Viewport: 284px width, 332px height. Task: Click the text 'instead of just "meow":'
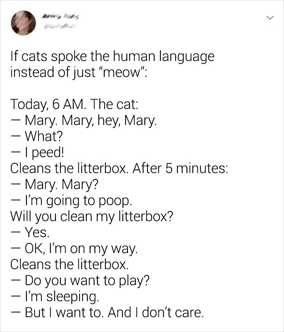pos(78,73)
